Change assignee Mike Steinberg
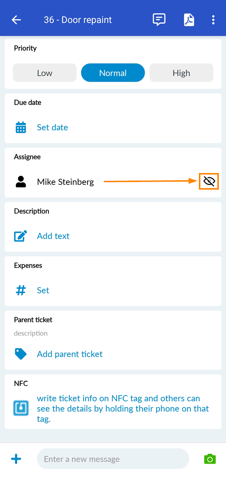This screenshot has height=479, width=226. point(66,182)
